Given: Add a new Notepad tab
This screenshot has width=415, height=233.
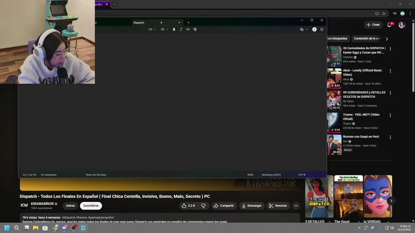Looking at the screenshot, I should point(188,23).
